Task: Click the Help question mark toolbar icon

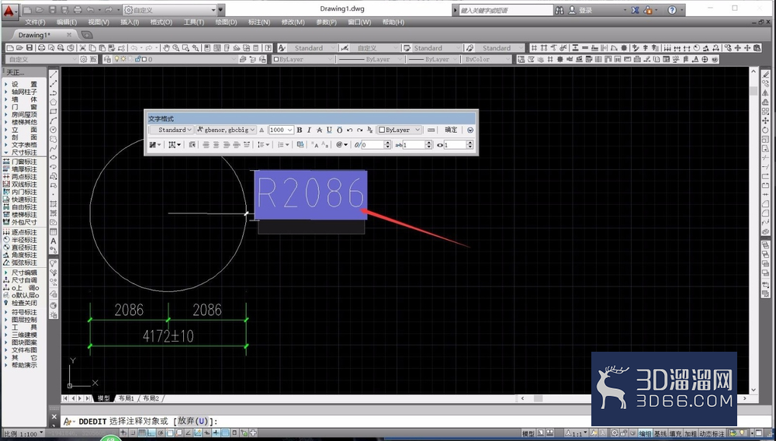Action: point(268,48)
